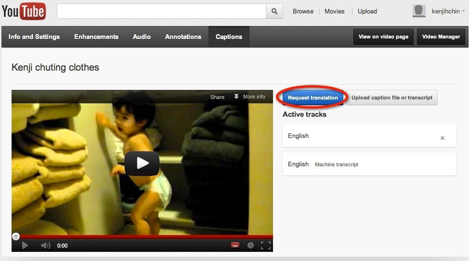Open the Video Manager
The image size is (469, 261).
tap(441, 37)
